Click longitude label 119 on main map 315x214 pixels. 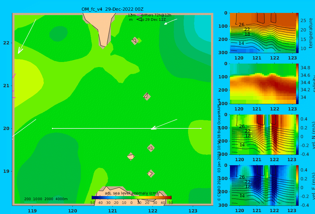[32, 211]
